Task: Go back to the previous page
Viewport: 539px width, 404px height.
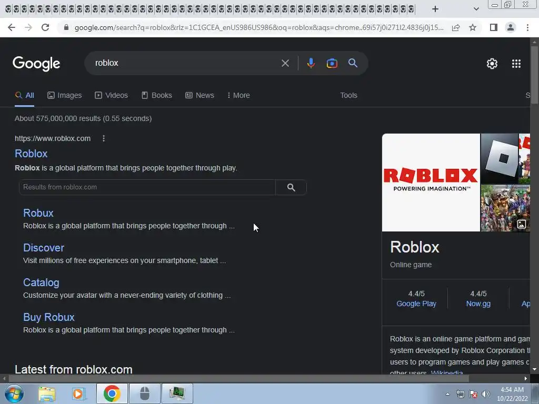Action: [12, 27]
